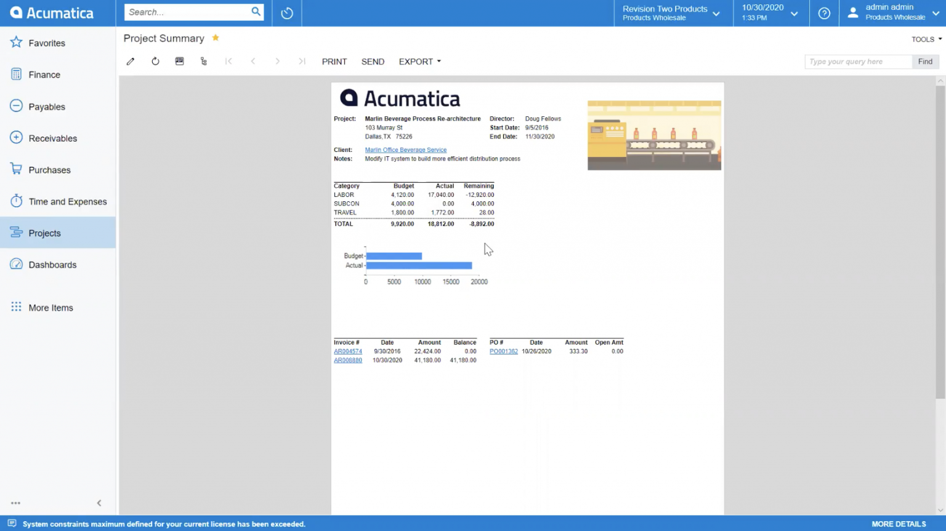Open the PDF view icon on the toolbar
946x531 pixels.
pyautogui.click(x=179, y=61)
